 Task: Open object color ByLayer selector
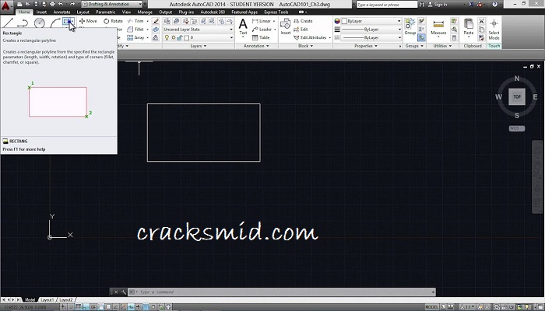tap(371, 21)
